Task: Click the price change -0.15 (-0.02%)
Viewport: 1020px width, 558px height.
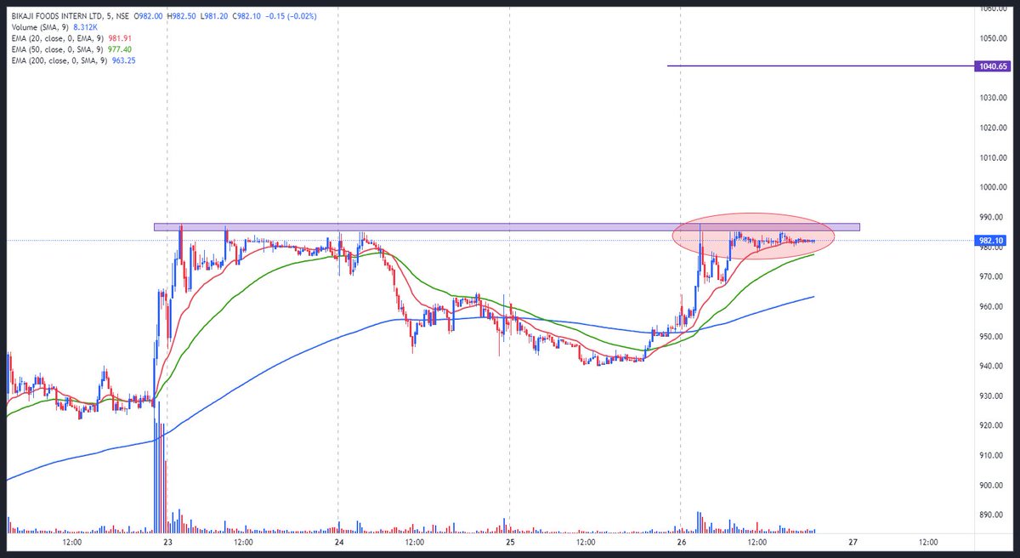Action: point(290,16)
